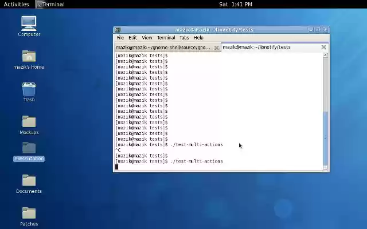This screenshot has width=367, height=229.
Task: Select the Documents folder icon
Action: [x=29, y=184]
